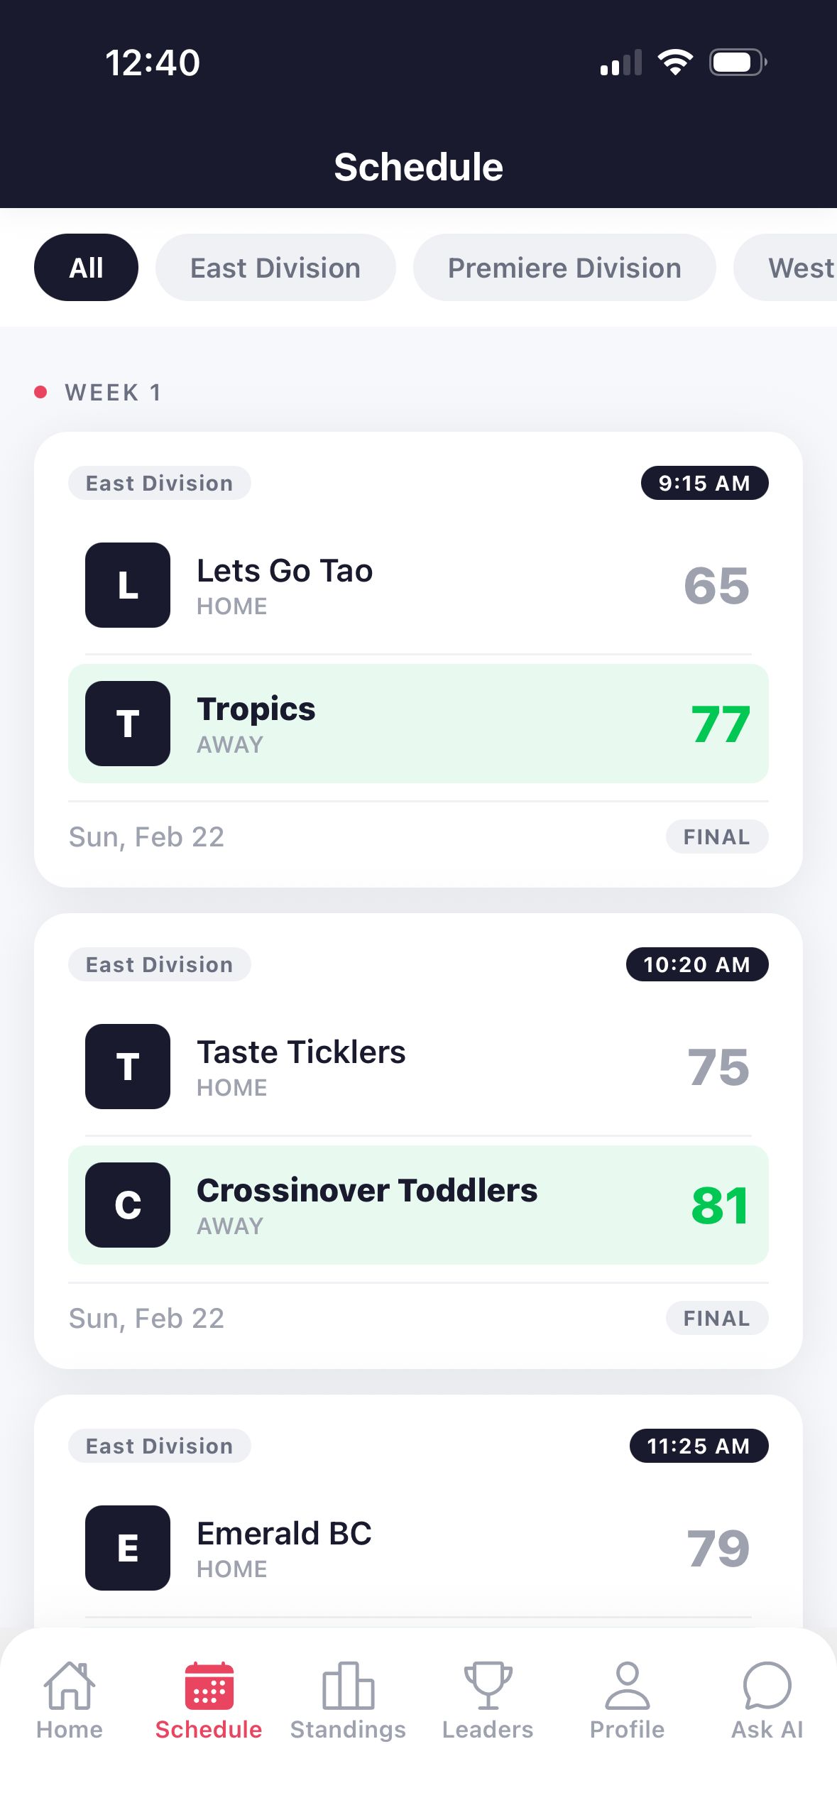Filter by Premiere Division chip
Image resolution: width=837 pixels, height=1815 pixels.
point(564,268)
